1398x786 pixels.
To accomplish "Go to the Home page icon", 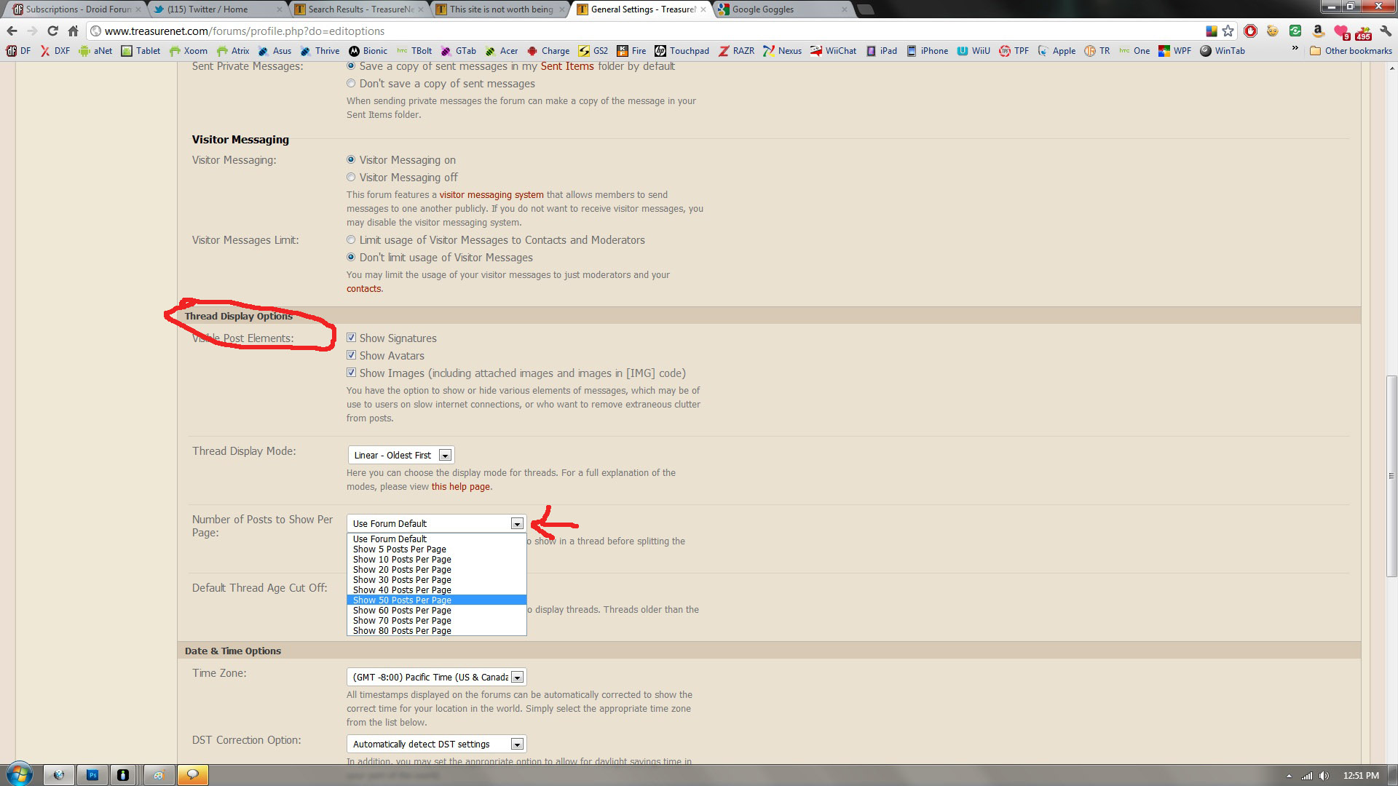I will [x=73, y=31].
